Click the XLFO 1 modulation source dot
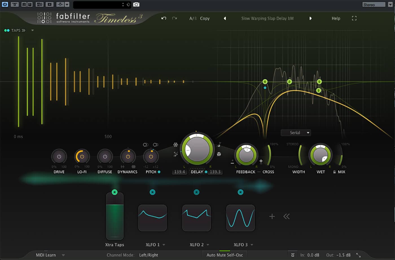The image size is (395, 260). (152, 192)
